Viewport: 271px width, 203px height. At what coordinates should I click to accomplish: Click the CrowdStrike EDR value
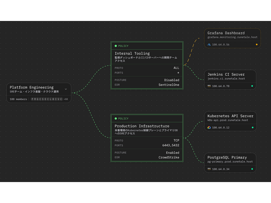169,157
